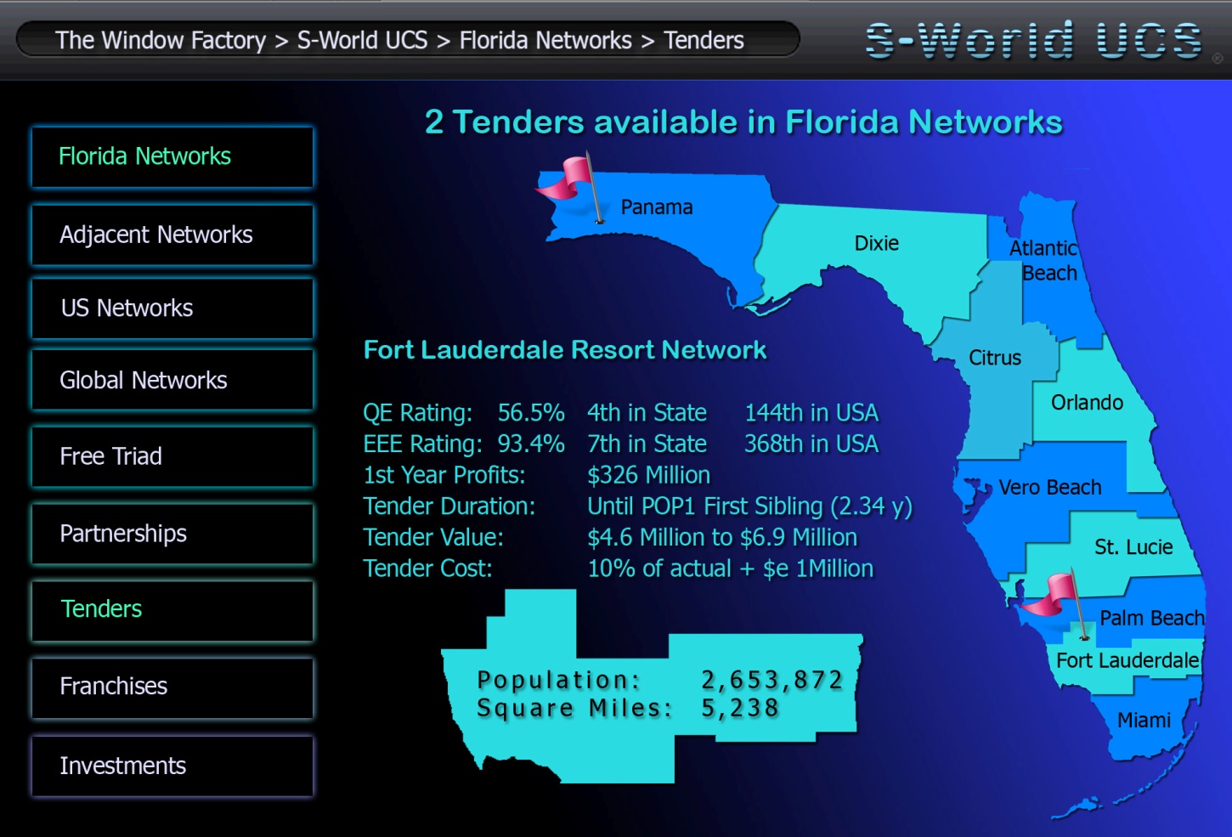Image resolution: width=1232 pixels, height=837 pixels.
Task: Select Dixie region on the map
Action: tap(876, 243)
